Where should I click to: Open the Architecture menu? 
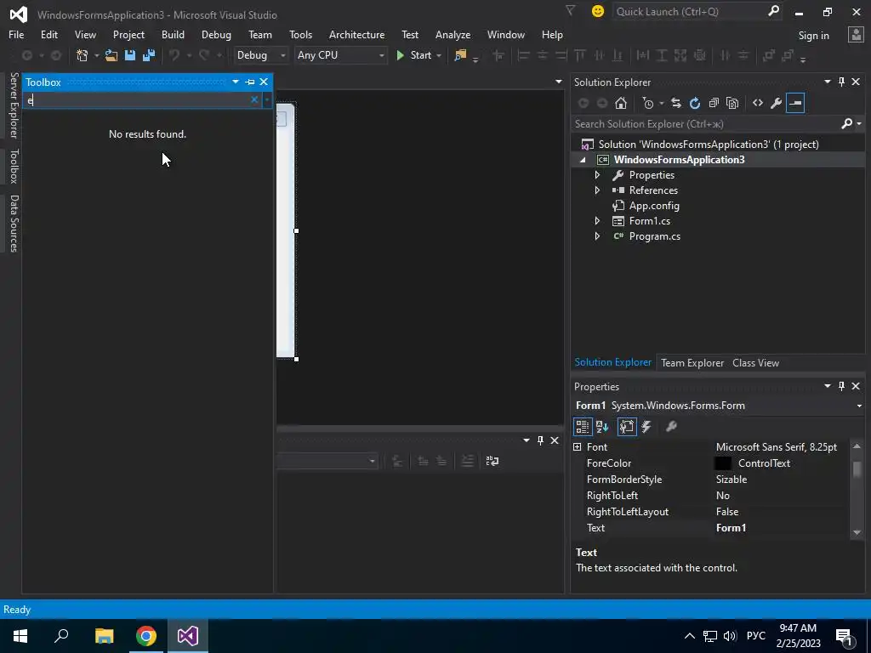(x=356, y=34)
